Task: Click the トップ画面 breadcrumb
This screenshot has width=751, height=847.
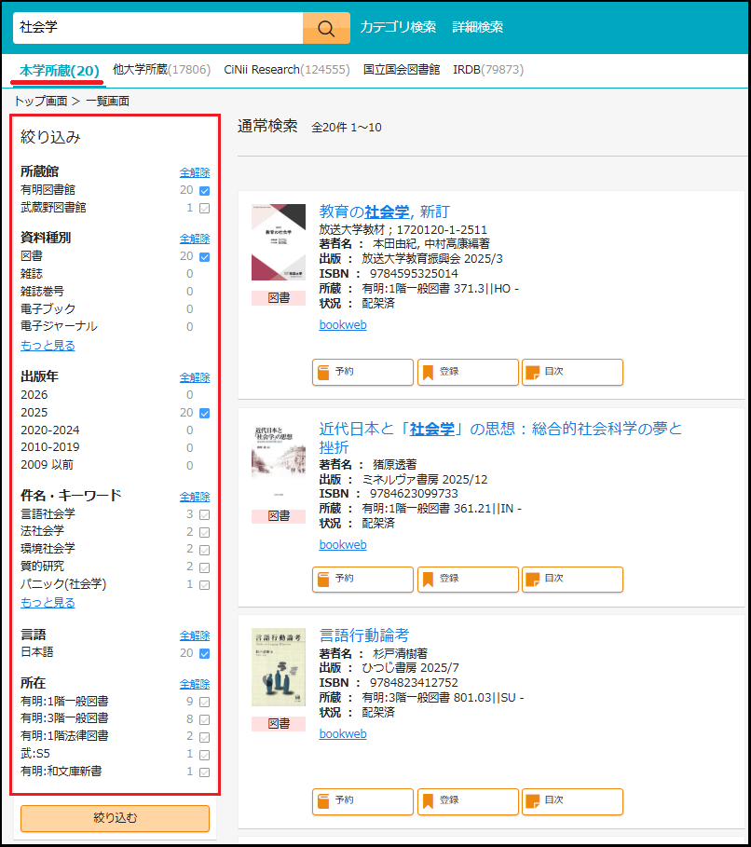Action: (x=41, y=101)
